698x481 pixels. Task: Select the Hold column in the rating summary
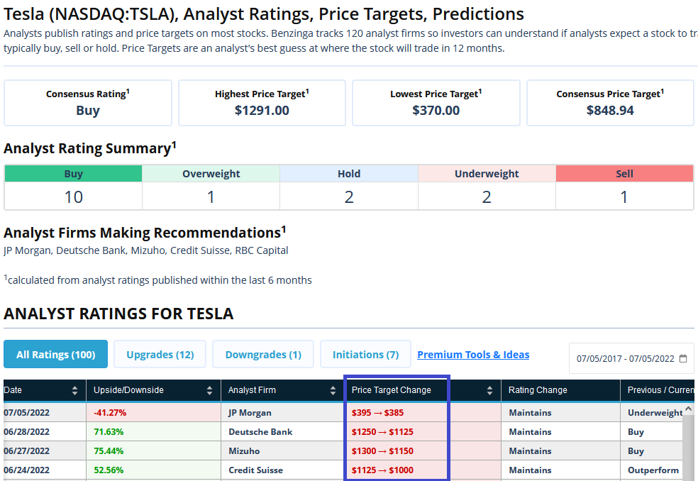click(x=348, y=173)
